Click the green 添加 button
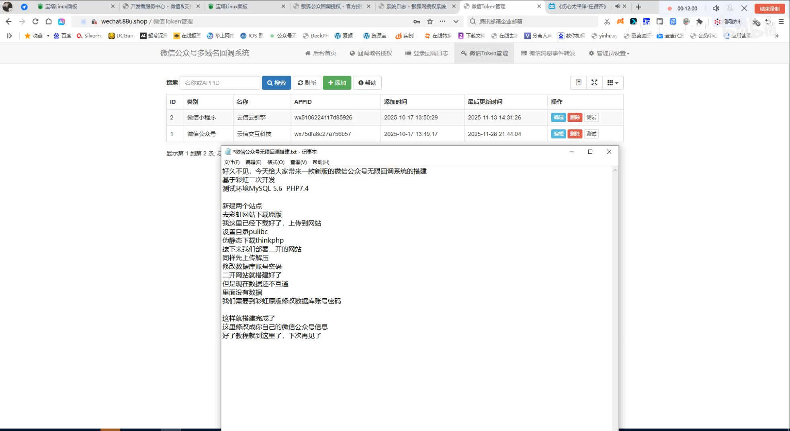 (x=337, y=83)
